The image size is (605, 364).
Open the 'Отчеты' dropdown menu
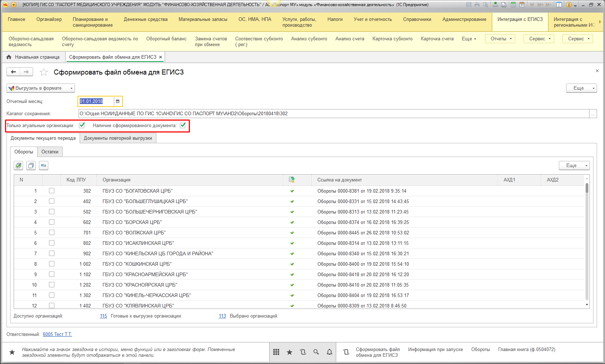pos(500,39)
